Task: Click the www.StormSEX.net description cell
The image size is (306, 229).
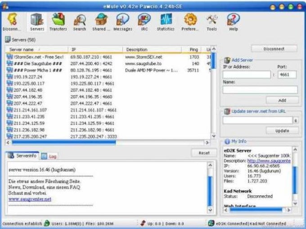Action: 144,57
